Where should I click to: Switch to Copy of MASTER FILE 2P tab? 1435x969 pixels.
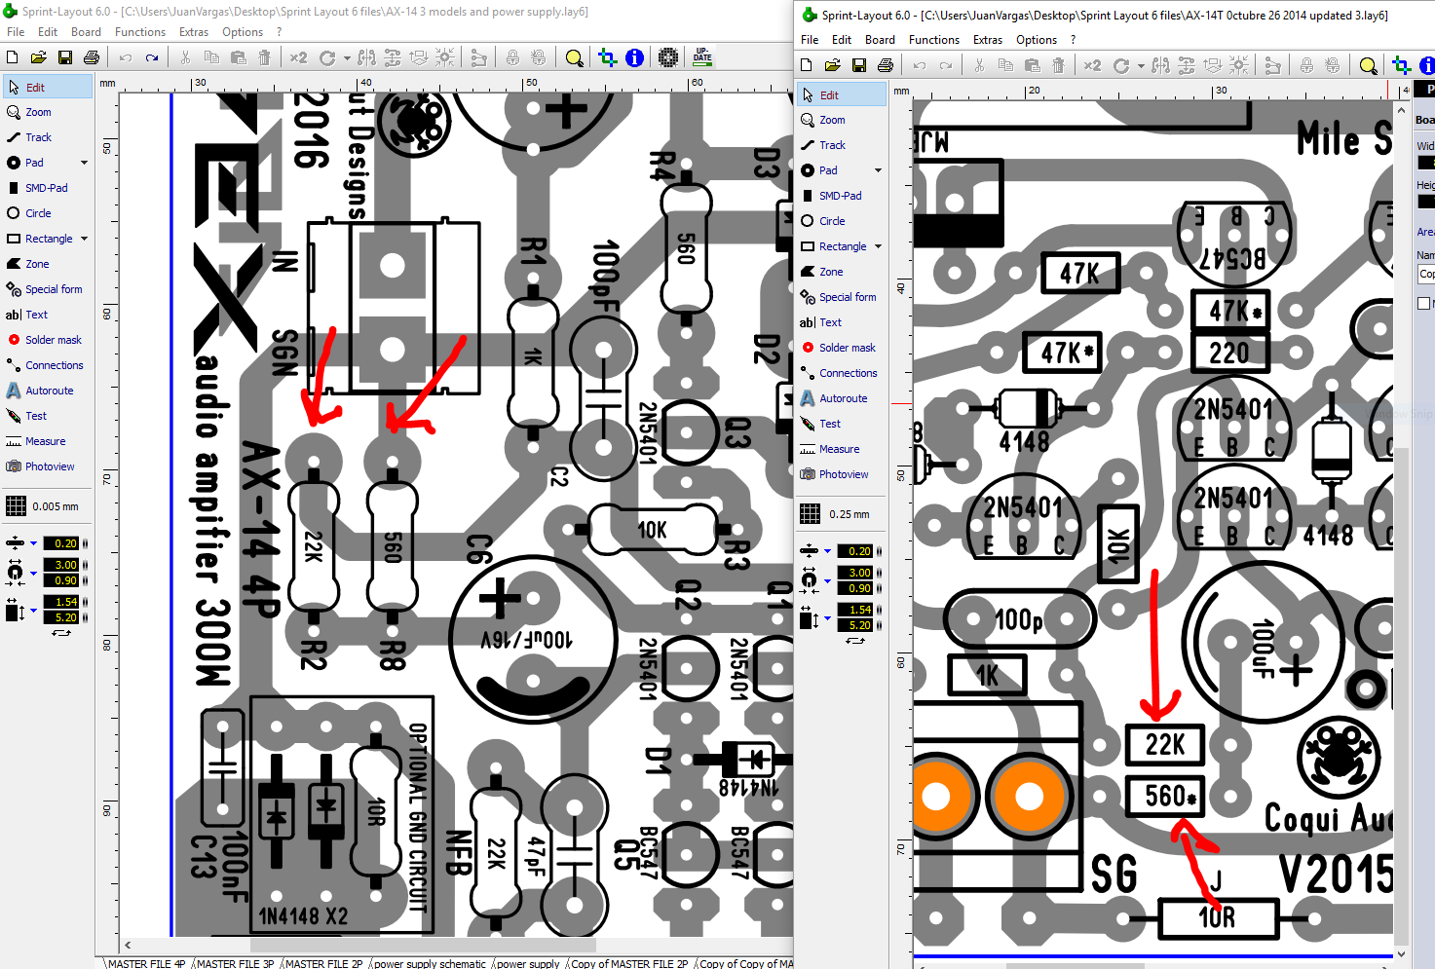point(629,963)
